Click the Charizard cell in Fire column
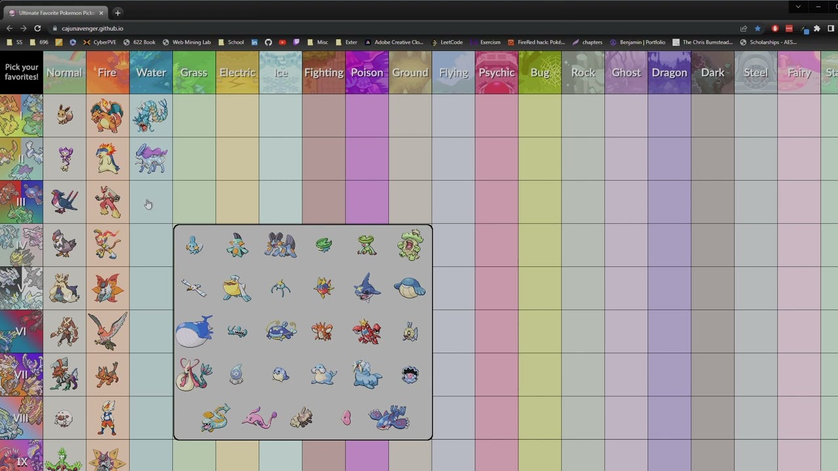The height and width of the screenshot is (471, 838). point(107,115)
